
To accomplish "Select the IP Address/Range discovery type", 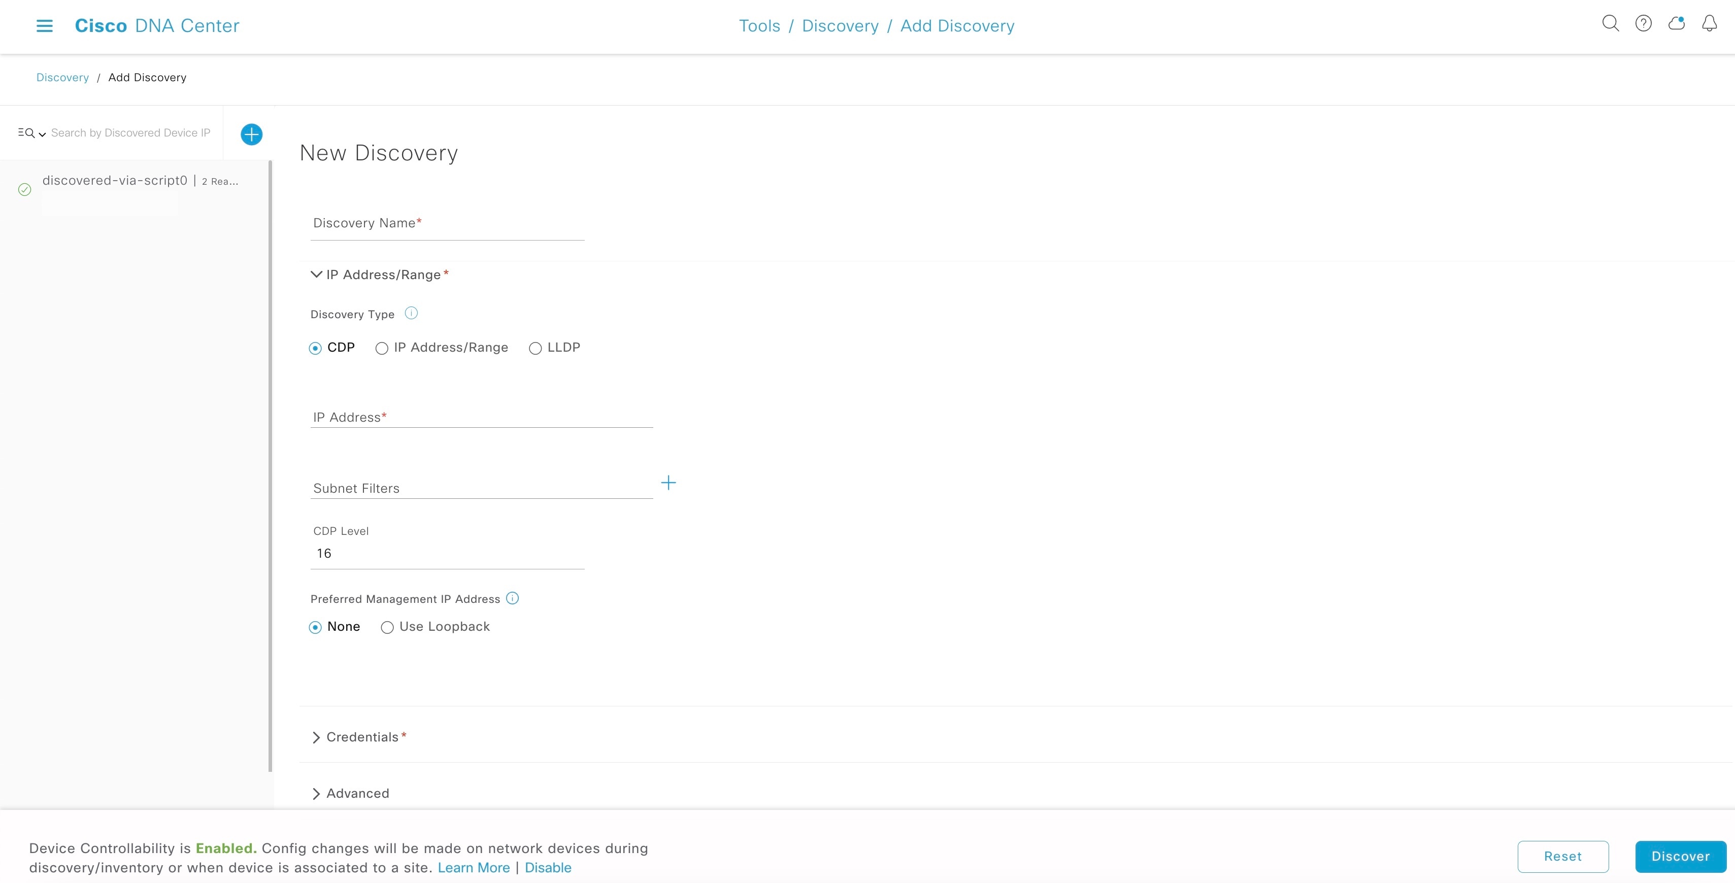I will pos(381,348).
